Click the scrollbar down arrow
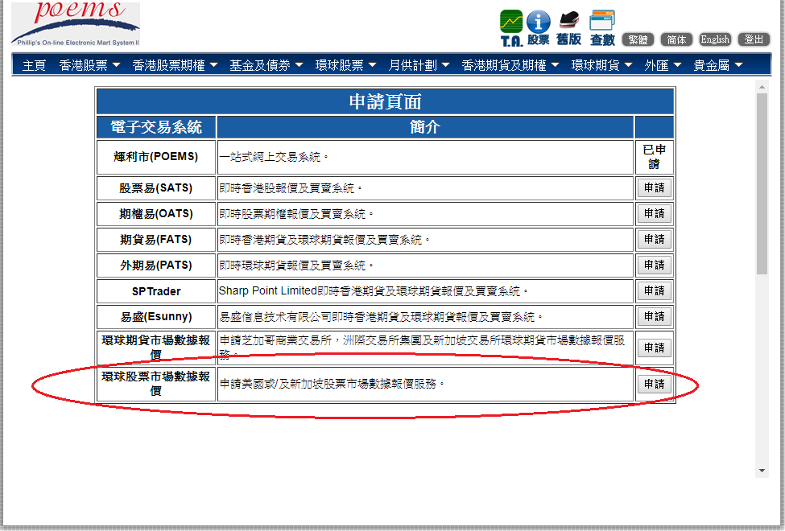Screen dimensions: 785x531 pos(762,471)
